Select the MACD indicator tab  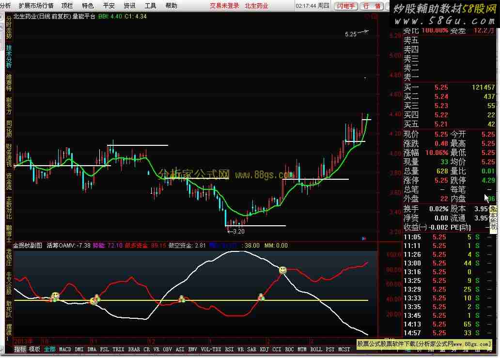click(x=65, y=349)
